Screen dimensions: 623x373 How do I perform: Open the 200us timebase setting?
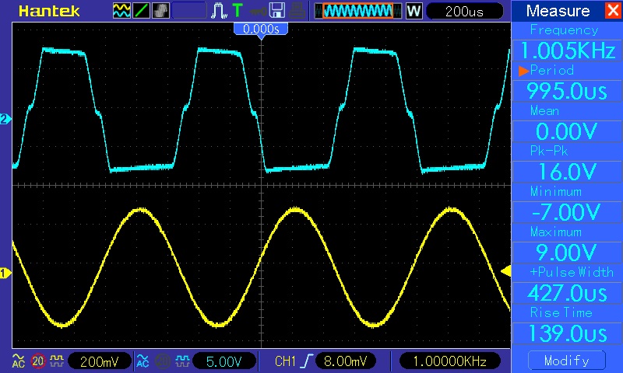(x=465, y=11)
